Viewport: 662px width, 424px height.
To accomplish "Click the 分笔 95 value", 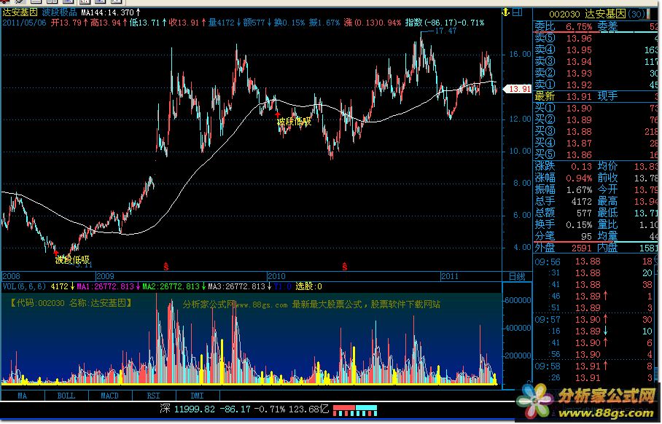I will (x=586, y=237).
